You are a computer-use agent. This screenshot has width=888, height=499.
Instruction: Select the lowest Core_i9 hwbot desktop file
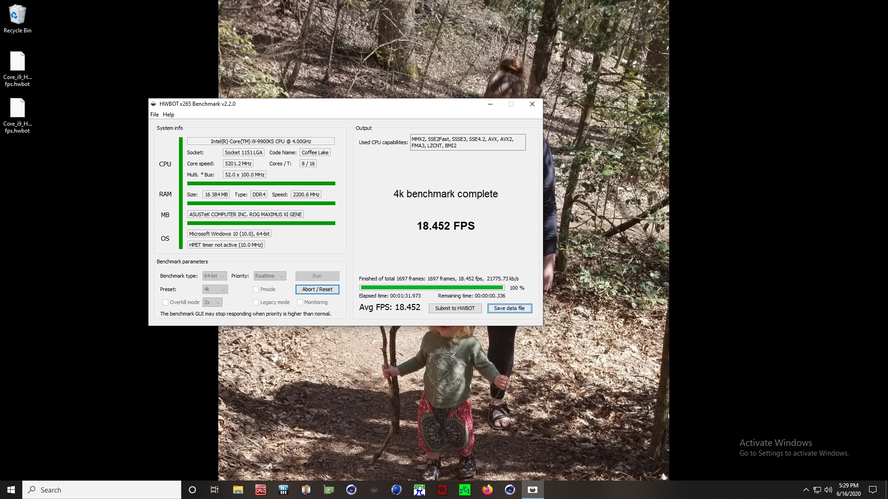coord(18,116)
